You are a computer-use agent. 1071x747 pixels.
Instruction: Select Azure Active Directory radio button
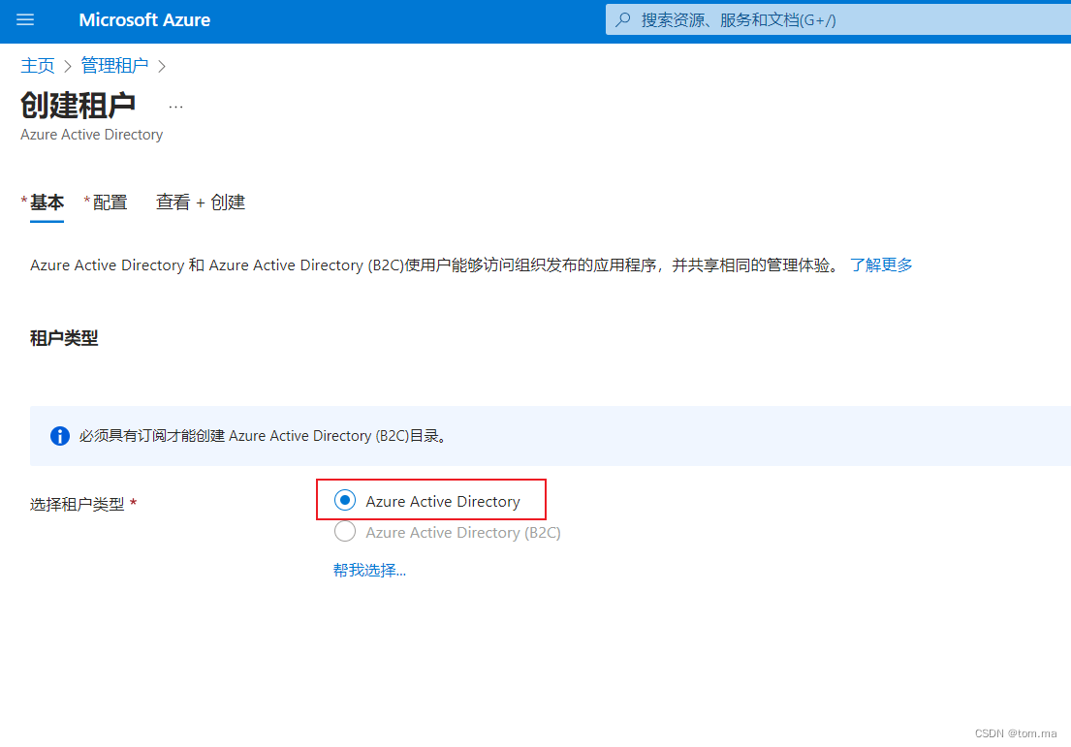[345, 501]
